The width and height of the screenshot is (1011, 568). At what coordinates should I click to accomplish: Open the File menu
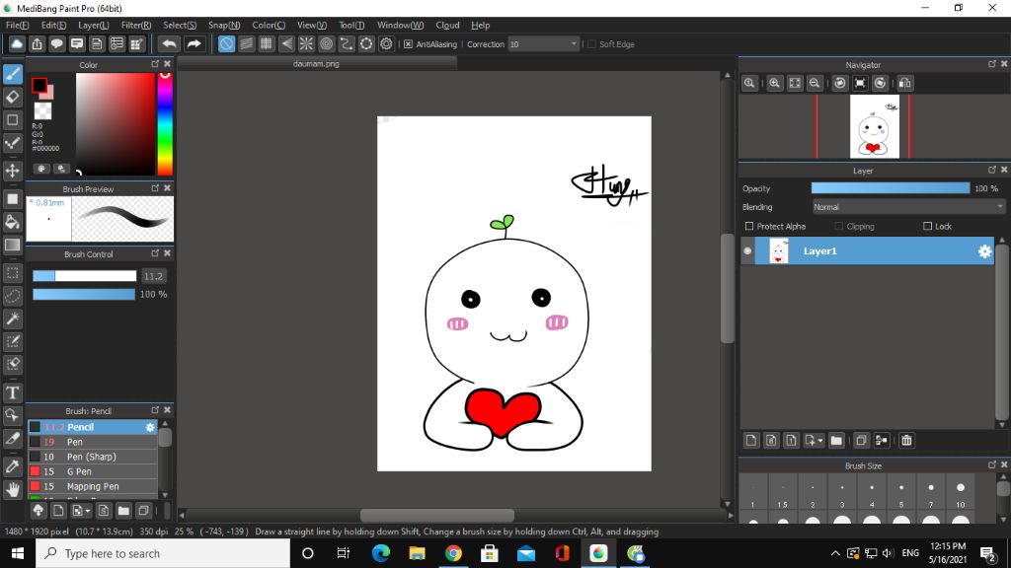pos(18,25)
